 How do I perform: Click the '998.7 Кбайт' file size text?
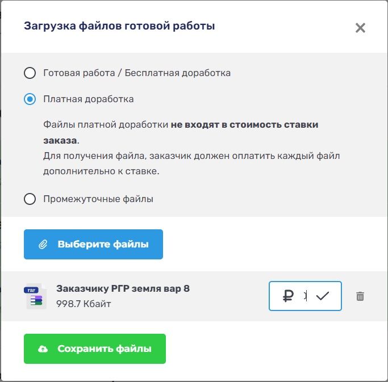coord(84,304)
